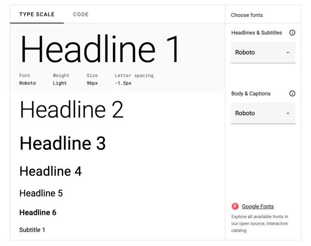
Task: Open the Body & Captions Roboto dropdown
Action: (x=263, y=114)
